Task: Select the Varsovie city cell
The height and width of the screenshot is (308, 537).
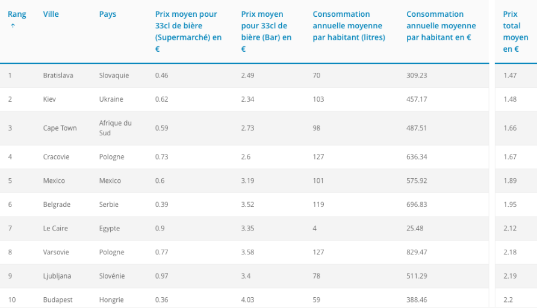Action: point(57,252)
